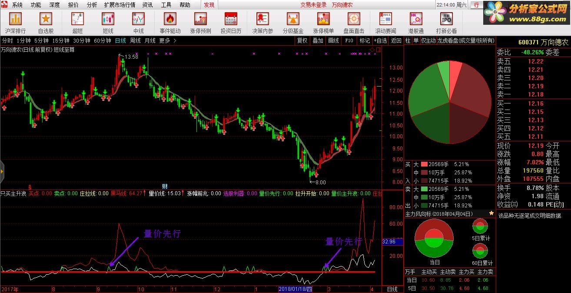Click the 财 marker on chart
The width and height of the screenshot is (571, 293).
[164, 186]
